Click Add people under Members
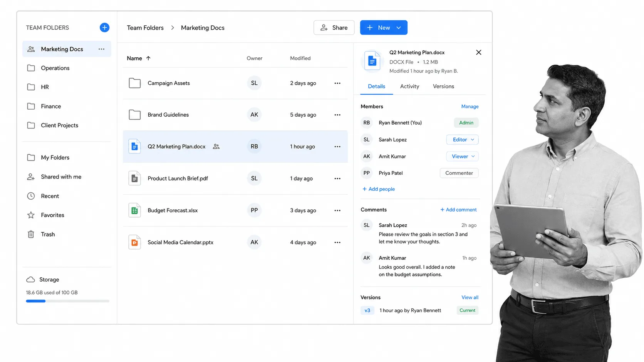Image resolution: width=644 pixels, height=362 pixels. pyautogui.click(x=379, y=189)
